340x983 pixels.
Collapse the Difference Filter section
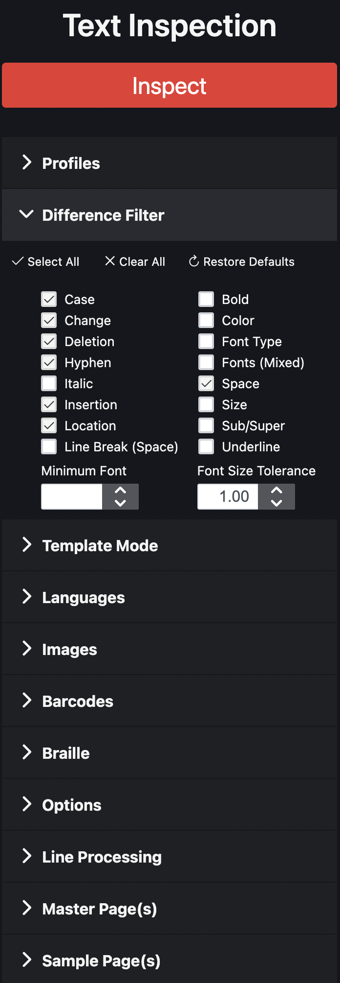pyautogui.click(x=103, y=215)
